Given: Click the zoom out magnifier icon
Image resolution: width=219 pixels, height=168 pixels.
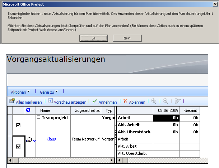Looking at the screenshot, I should coord(166,101).
